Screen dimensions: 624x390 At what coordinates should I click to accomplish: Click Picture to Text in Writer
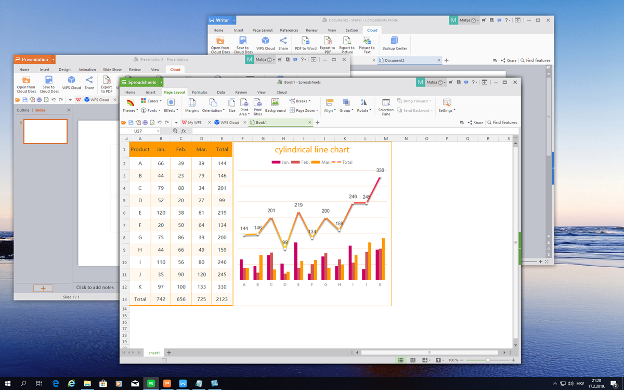367,45
